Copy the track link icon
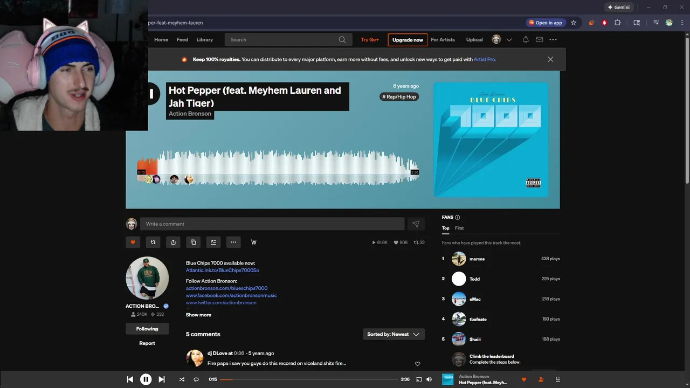Viewport: 690px width, 388px height. tap(194, 242)
